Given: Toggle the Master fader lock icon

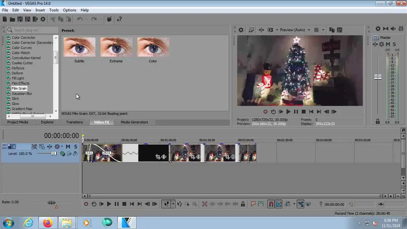Looking at the screenshot, I should 378,121.
